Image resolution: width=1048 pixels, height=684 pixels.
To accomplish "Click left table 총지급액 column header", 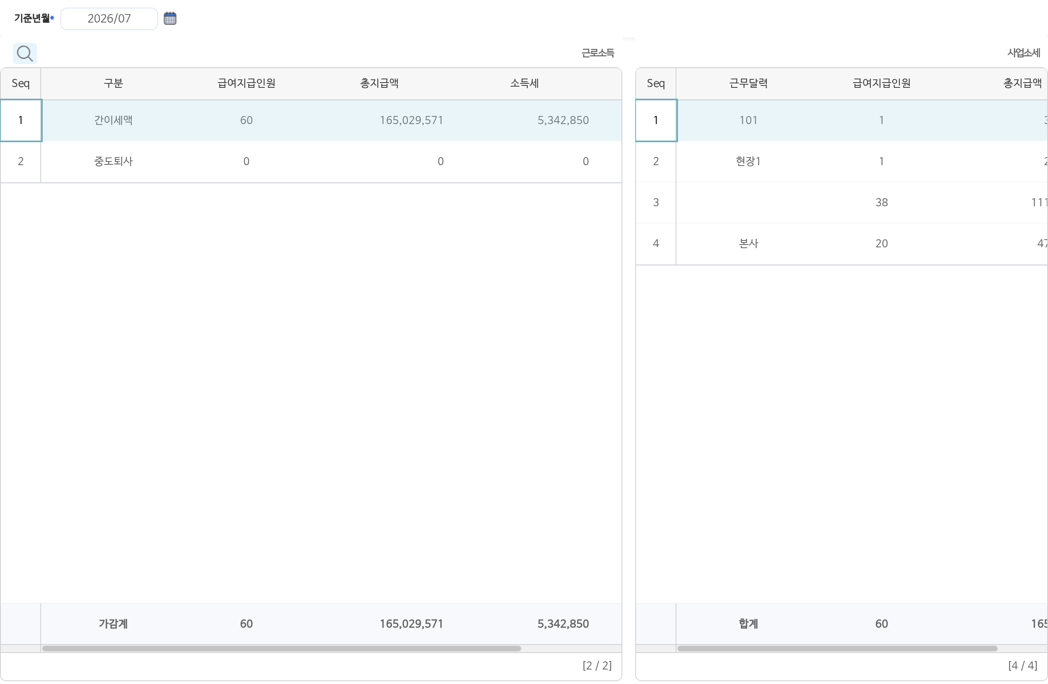I will [379, 83].
